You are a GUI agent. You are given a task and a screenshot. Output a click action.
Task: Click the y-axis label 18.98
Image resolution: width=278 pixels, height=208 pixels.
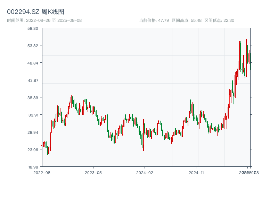(x=33, y=167)
